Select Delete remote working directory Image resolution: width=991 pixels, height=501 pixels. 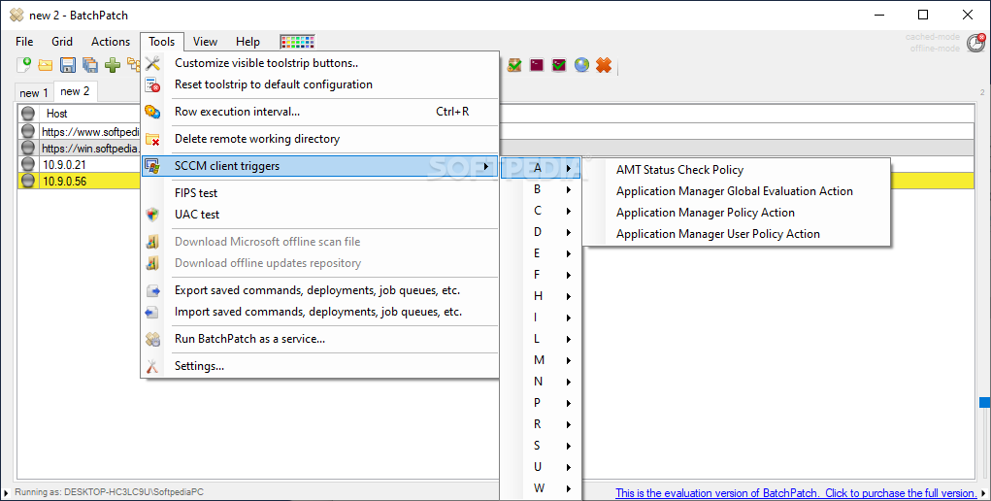coord(319,139)
